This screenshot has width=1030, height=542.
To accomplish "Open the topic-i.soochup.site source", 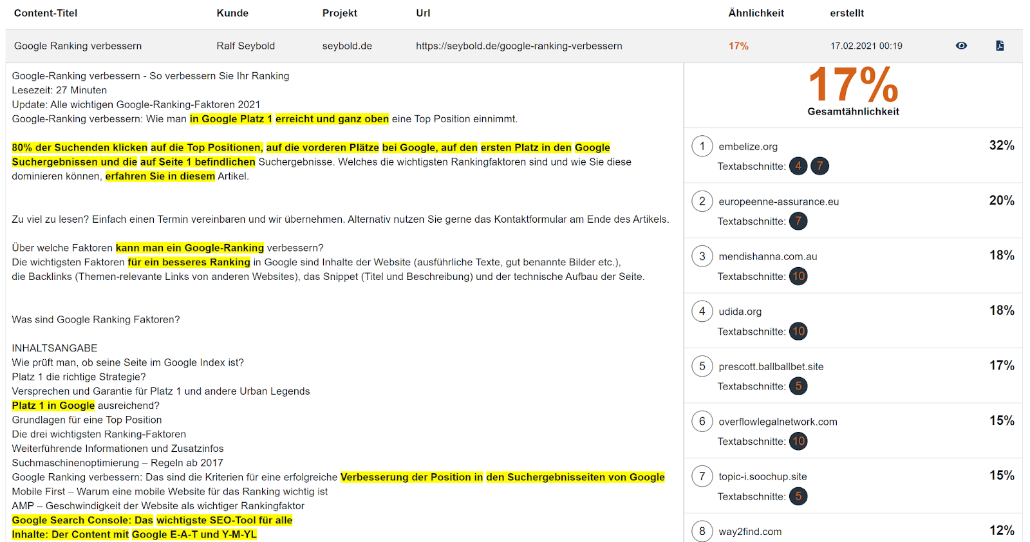I will (763, 476).
